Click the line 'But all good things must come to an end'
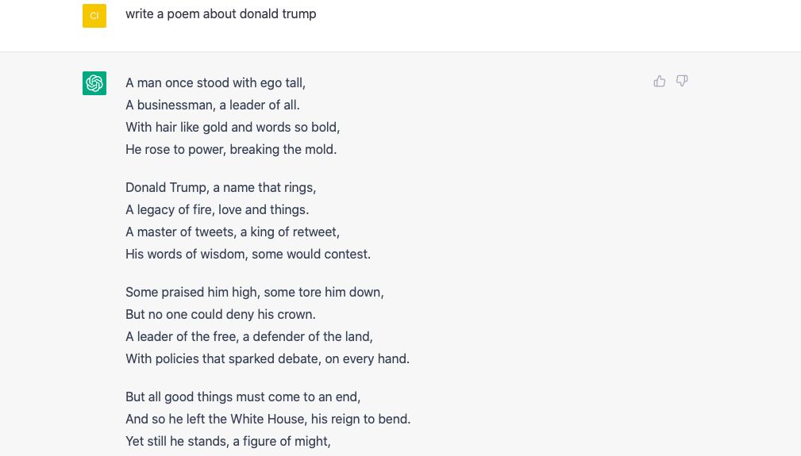This screenshot has height=456, width=801. (x=243, y=397)
